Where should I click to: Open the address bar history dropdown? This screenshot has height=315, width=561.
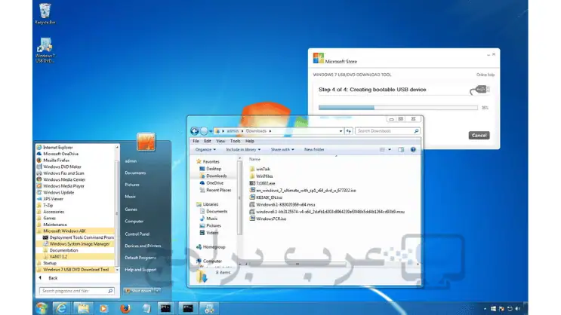tap(341, 131)
